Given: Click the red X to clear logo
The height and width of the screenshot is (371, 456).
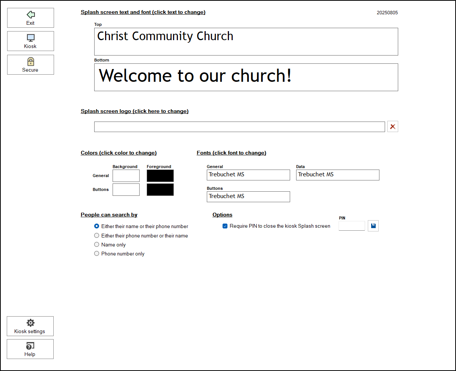Looking at the screenshot, I should pyautogui.click(x=393, y=127).
